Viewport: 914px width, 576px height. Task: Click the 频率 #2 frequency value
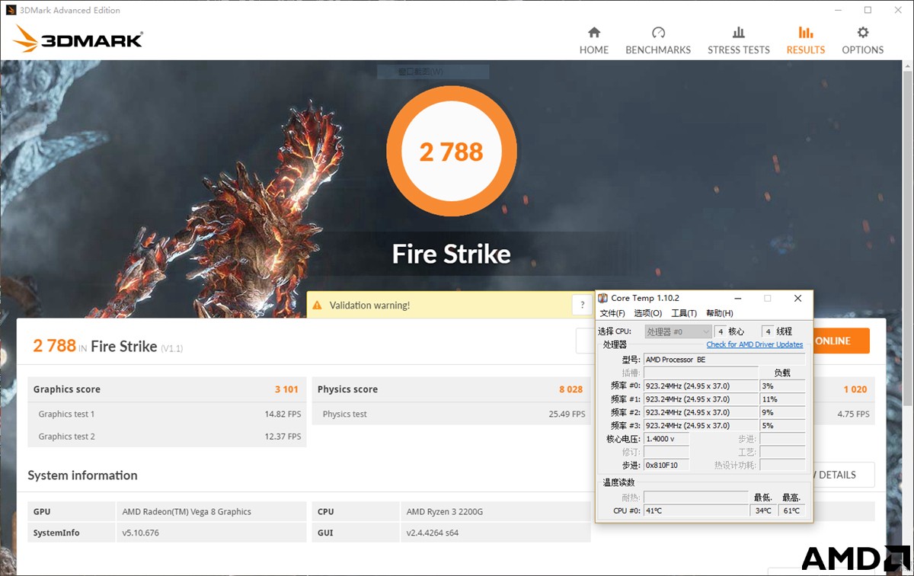point(701,412)
